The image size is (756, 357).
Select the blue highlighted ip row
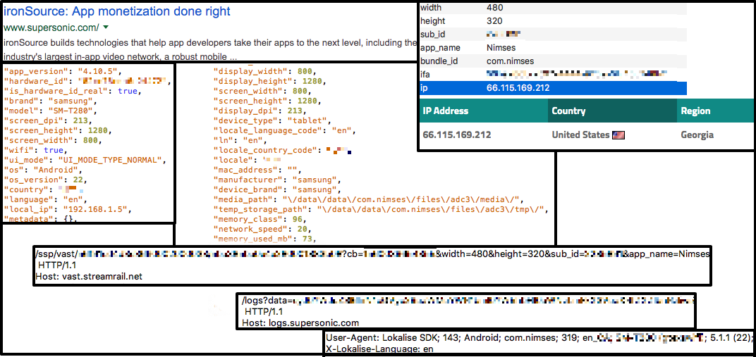click(551, 88)
